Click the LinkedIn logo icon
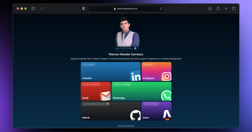Viewport: 252px width, 132px height. 135,76
